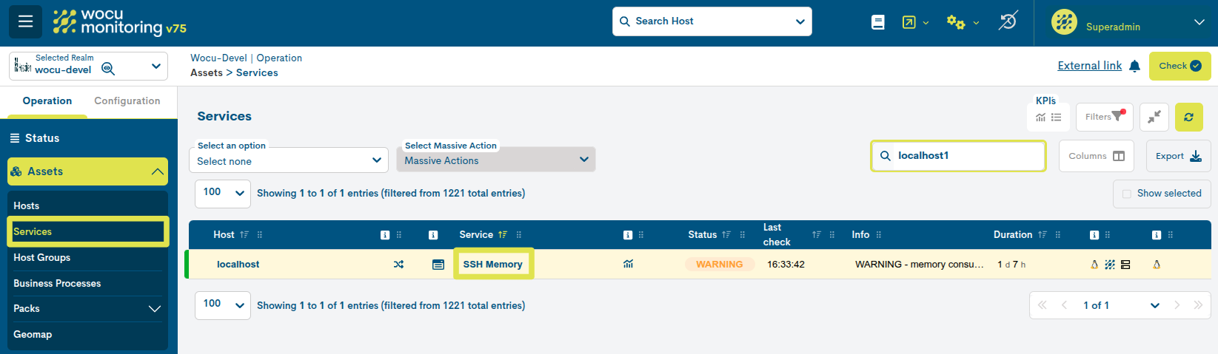
Task: Open the hamburger main menu
Action: [25, 21]
